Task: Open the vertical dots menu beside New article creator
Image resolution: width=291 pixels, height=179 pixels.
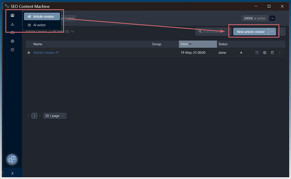Action: point(282,32)
